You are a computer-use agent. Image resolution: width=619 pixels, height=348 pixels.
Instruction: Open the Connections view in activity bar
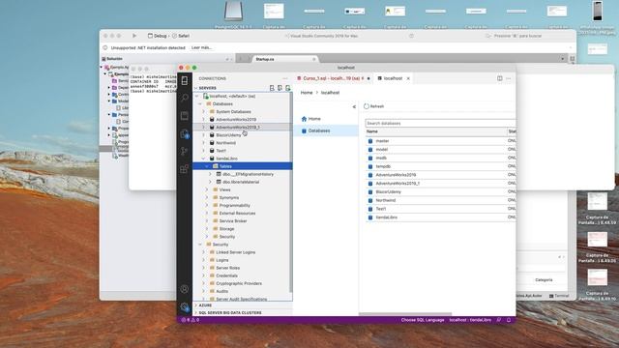[185, 81]
